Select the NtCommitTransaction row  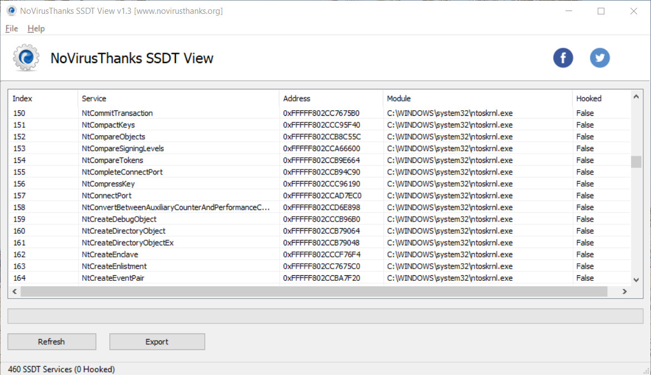pos(319,113)
